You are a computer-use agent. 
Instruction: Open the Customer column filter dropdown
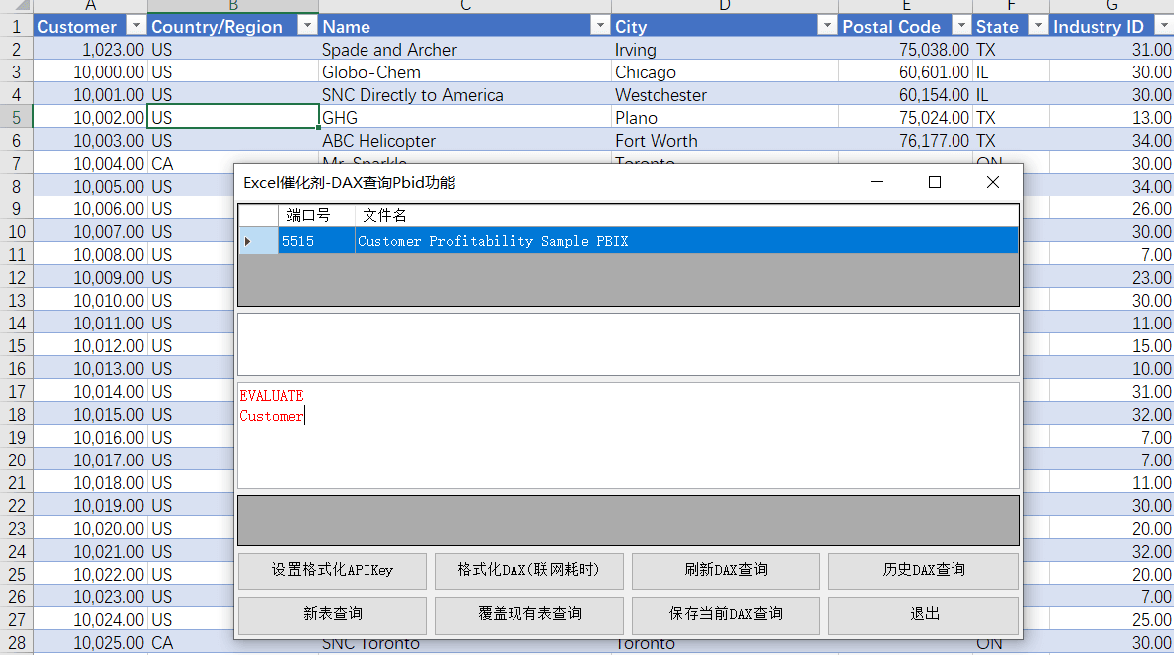135,26
